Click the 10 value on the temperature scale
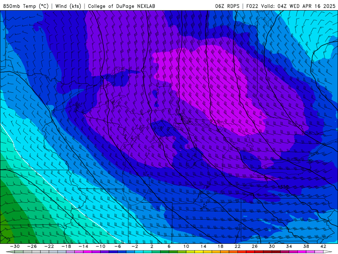 click(186, 246)
